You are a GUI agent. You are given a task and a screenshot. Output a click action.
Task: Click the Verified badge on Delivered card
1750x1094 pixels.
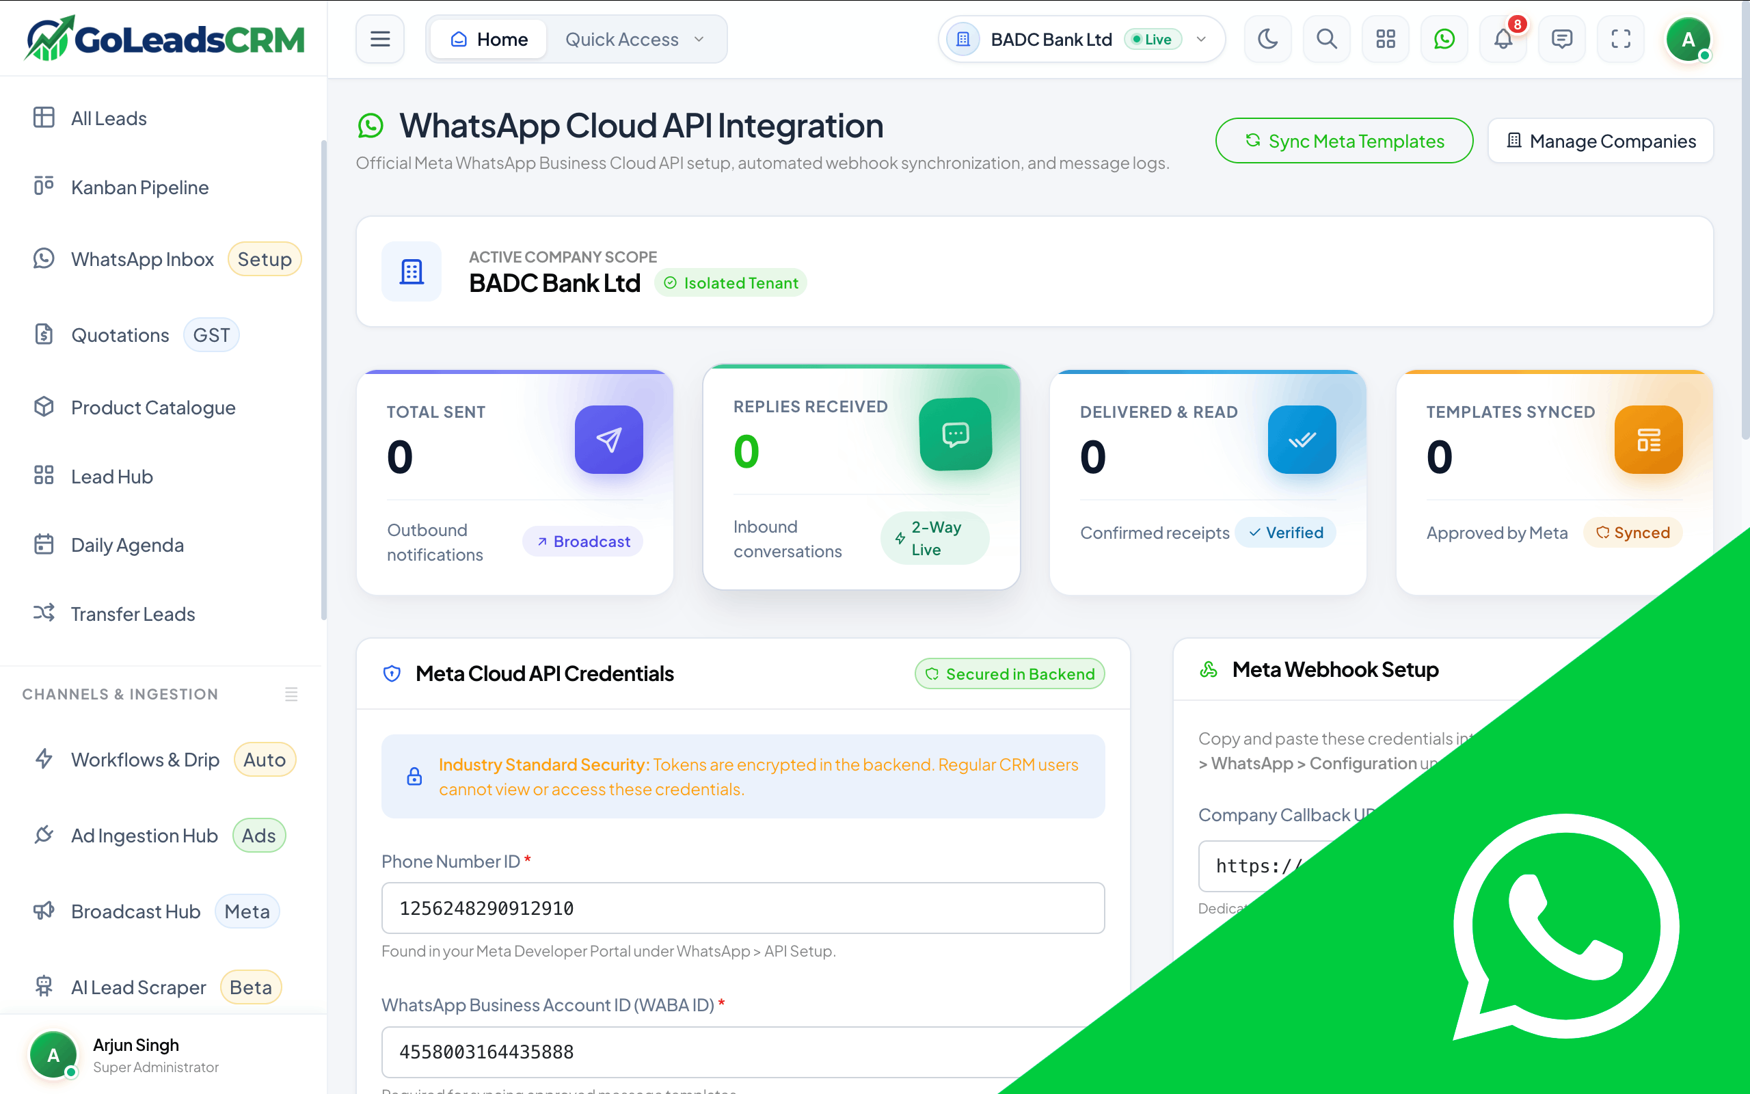pos(1286,533)
